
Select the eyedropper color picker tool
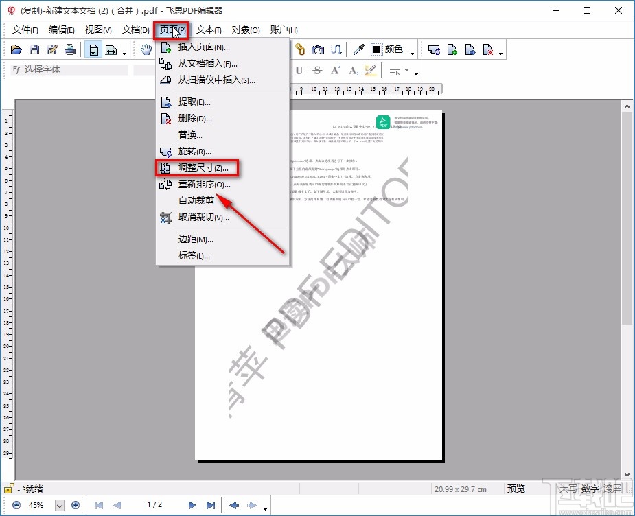point(359,49)
